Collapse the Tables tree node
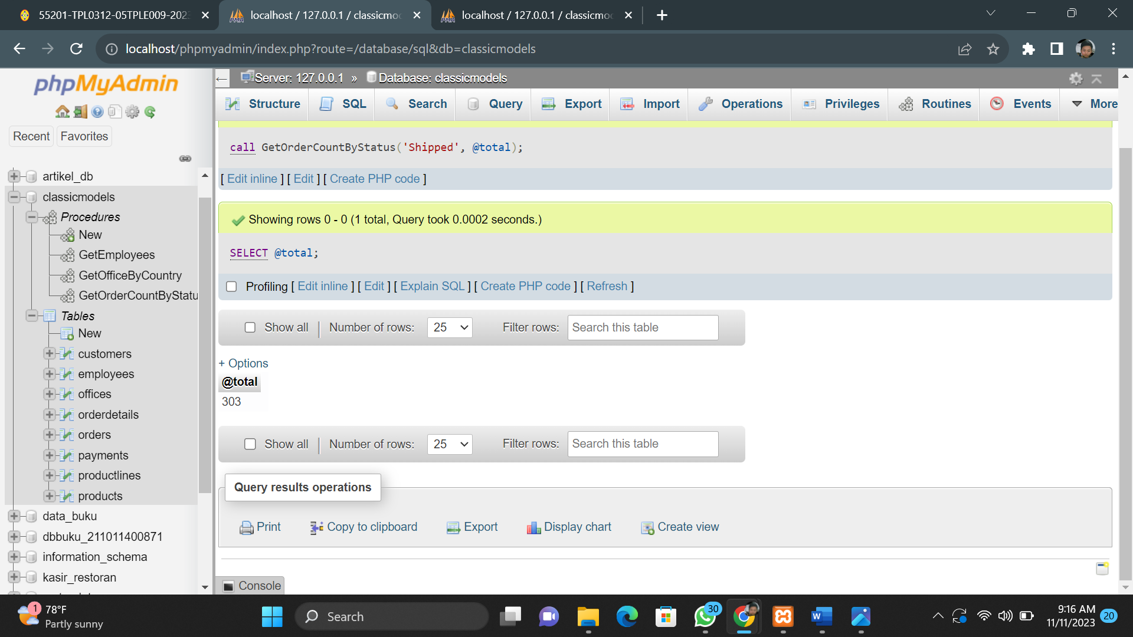 click(32, 316)
